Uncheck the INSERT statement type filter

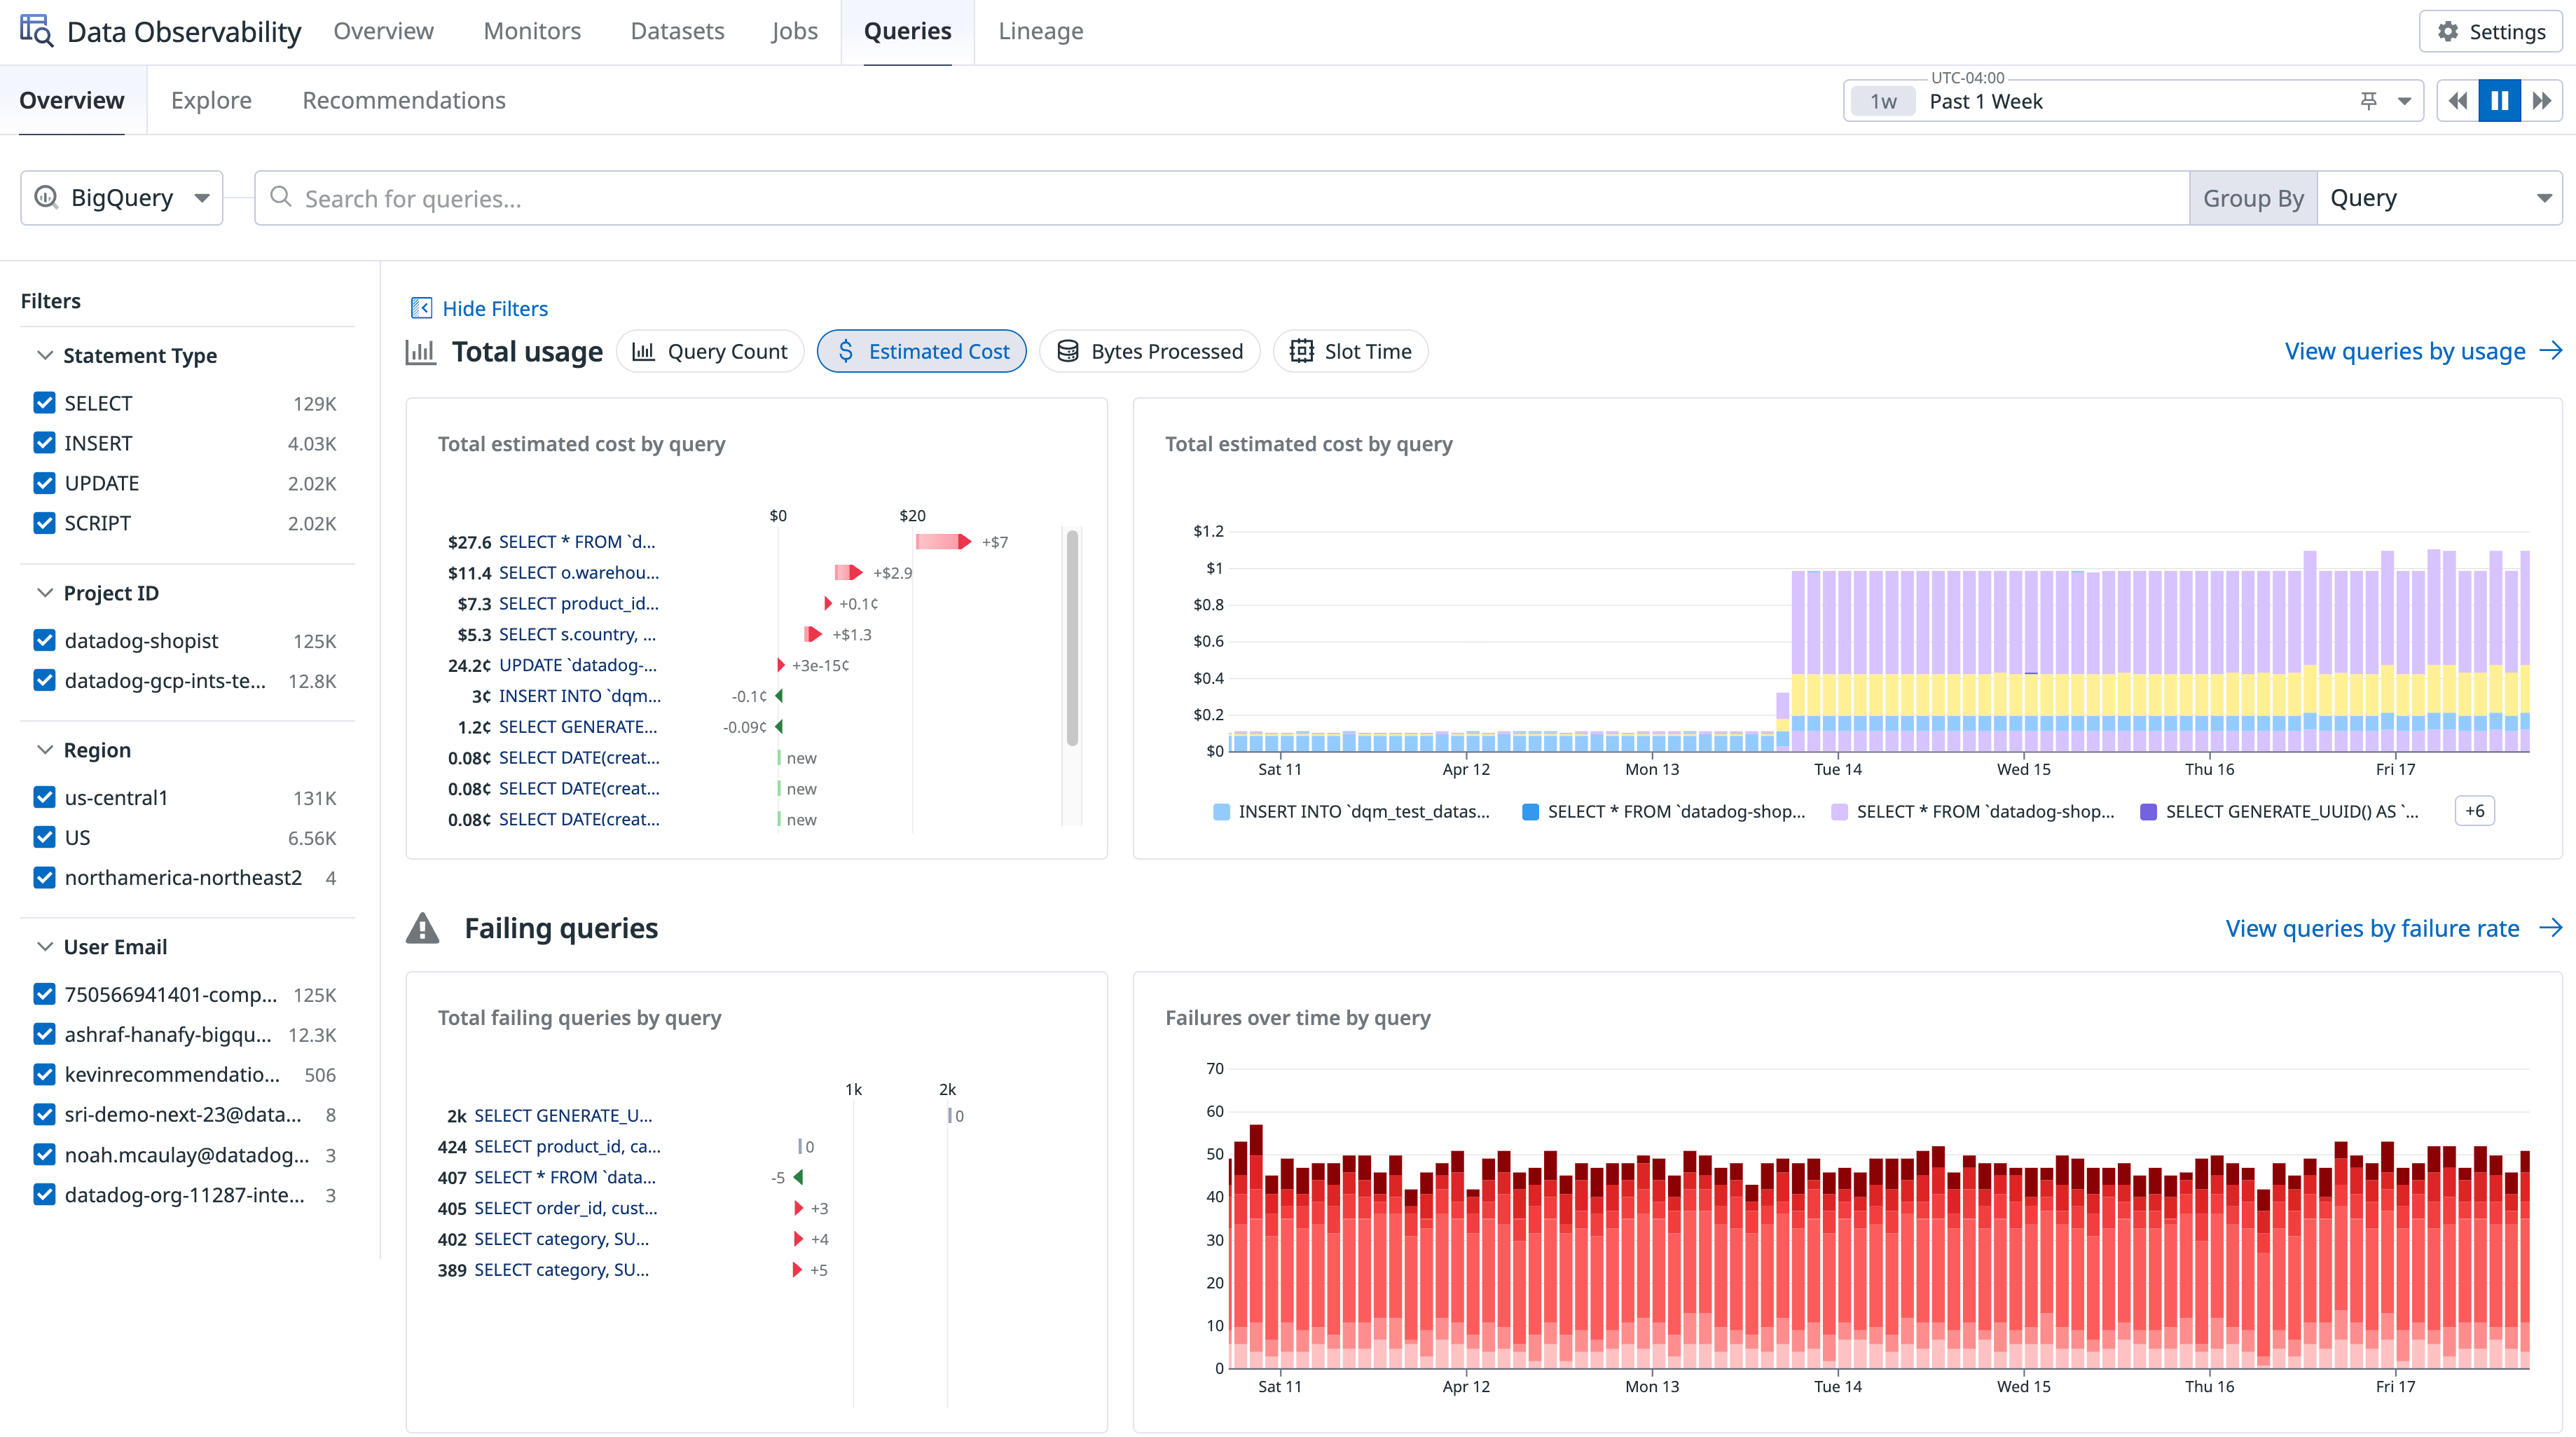pos(44,443)
